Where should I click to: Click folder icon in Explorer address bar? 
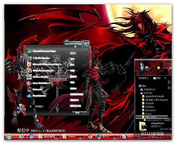(158, 68)
